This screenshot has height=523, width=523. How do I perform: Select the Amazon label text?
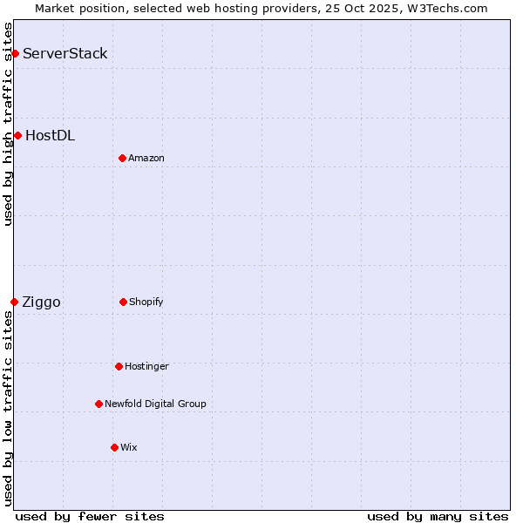click(x=146, y=158)
